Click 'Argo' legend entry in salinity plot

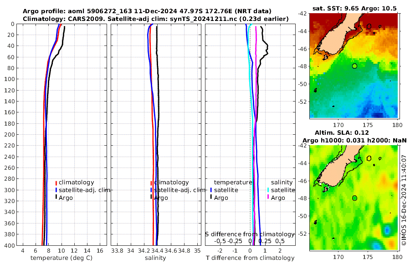click(x=161, y=198)
